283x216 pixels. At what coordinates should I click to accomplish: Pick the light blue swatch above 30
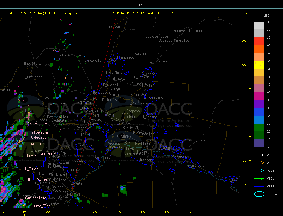(x=259, y=120)
